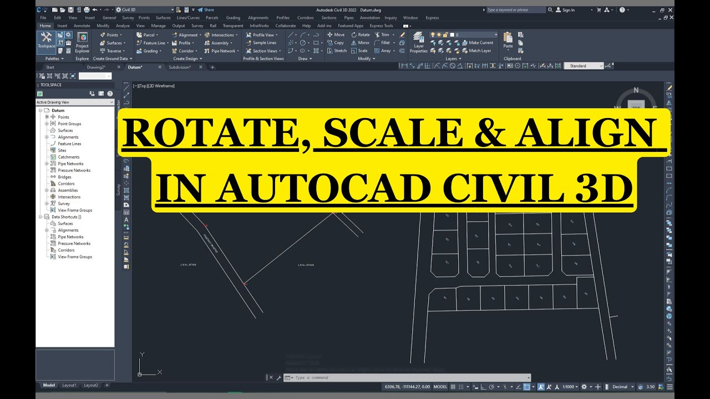This screenshot has width=710, height=399.
Task: Select the Stretch tool
Action: [x=336, y=50]
